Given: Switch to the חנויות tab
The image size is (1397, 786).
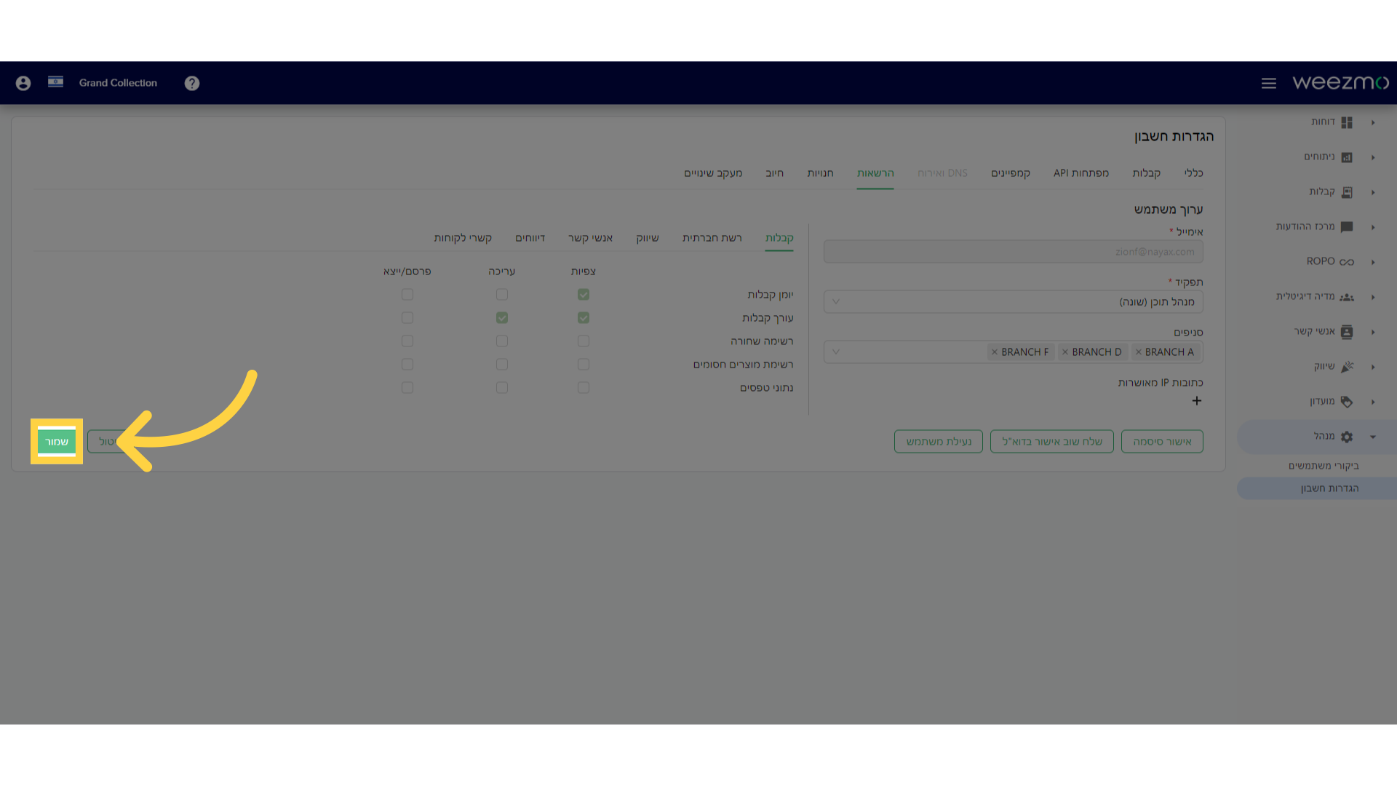Looking at the screenshot, I should (820, 173).
